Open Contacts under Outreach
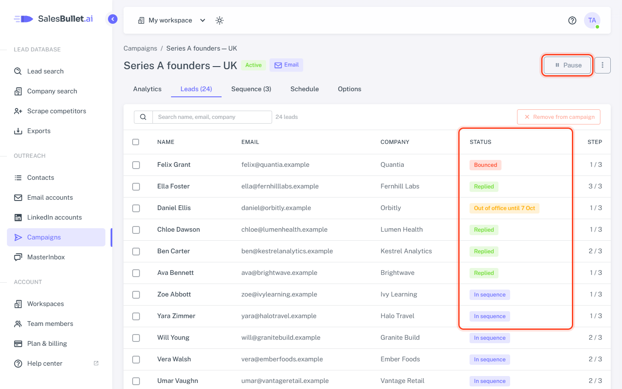Viewport: 622px width, 389px height. (56, 178)
